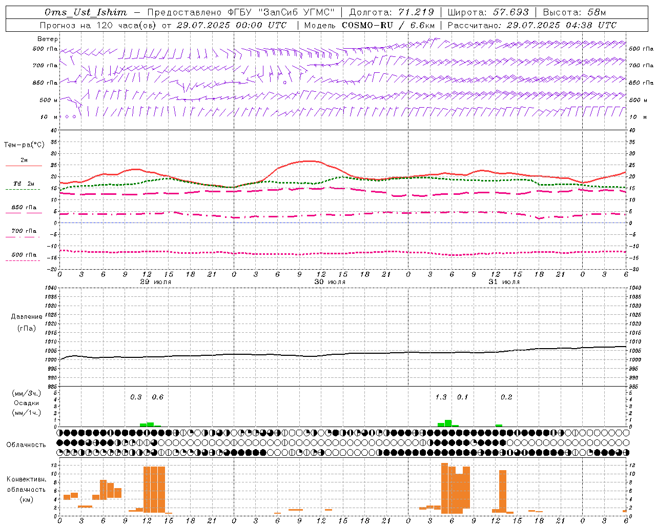656x525 pixels.
Task: Click the forecast header Прогноз на 120 часа(ов)
Action: [x=98, y=25]
